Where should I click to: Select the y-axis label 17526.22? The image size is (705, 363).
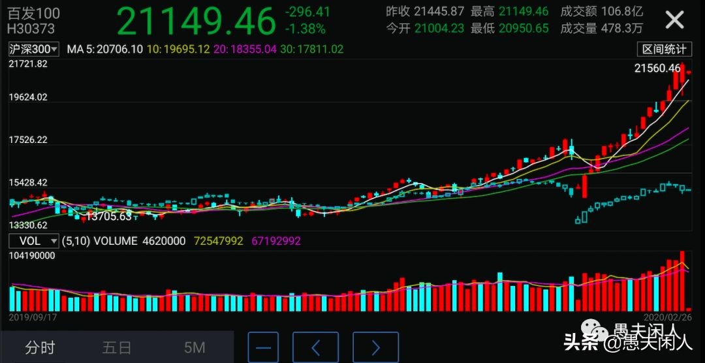[28, 140]
